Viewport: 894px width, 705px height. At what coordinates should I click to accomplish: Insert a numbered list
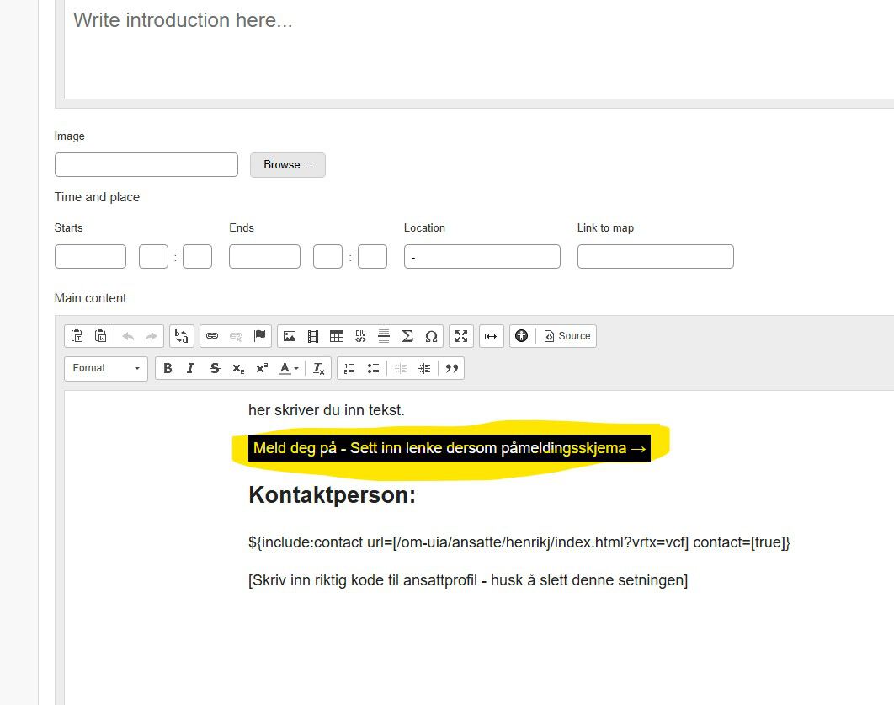click(349, 368)
